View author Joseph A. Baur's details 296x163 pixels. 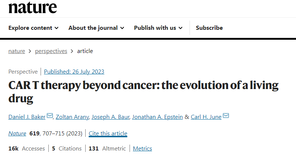click(111, 117)
